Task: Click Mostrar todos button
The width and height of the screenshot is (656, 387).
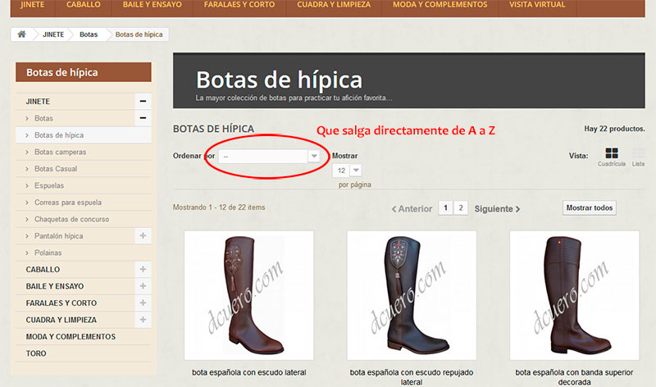Action: tap(589, 208)
